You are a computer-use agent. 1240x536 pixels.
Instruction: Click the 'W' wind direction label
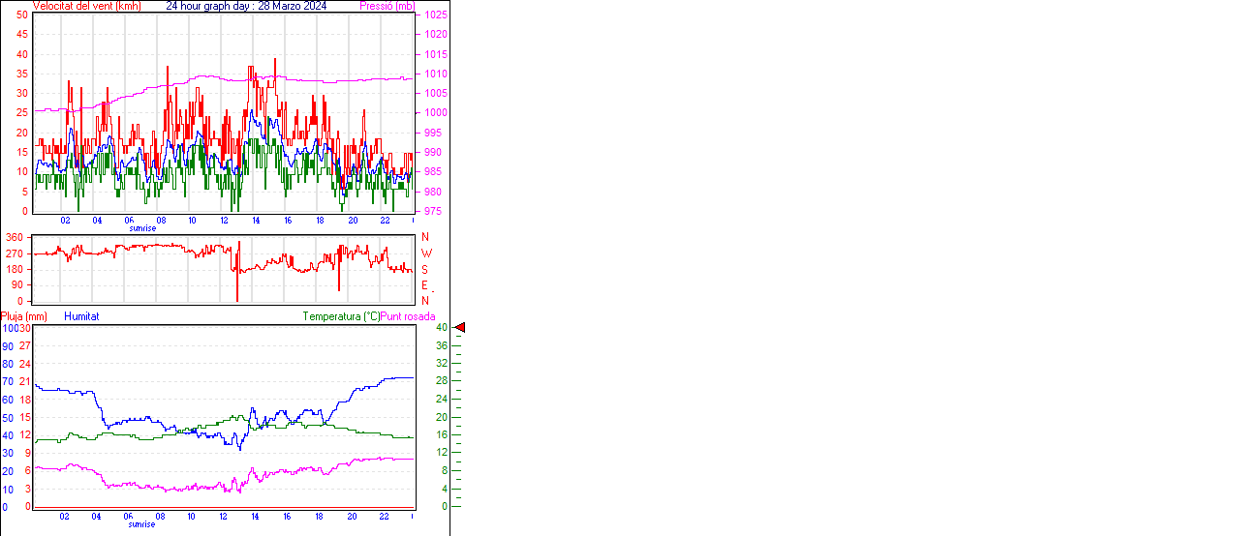click(426, 253)
